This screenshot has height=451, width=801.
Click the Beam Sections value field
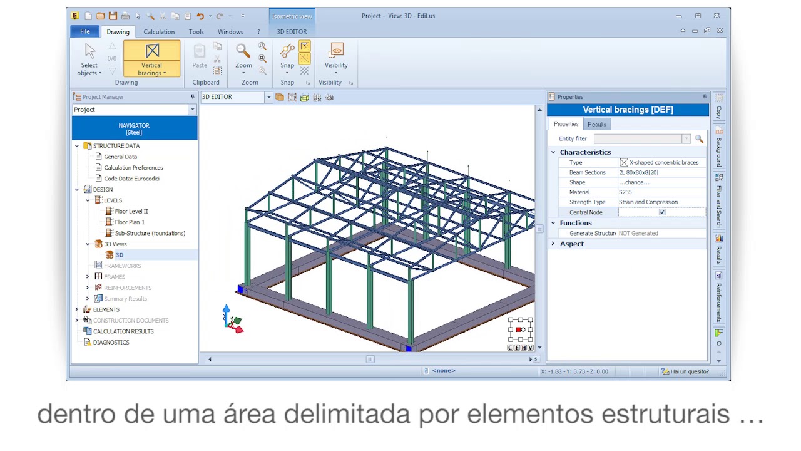click(661, 172)
